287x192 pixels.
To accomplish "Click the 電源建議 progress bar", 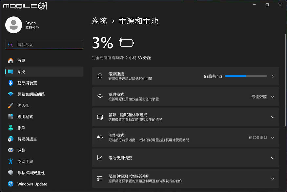I will 246,76.
